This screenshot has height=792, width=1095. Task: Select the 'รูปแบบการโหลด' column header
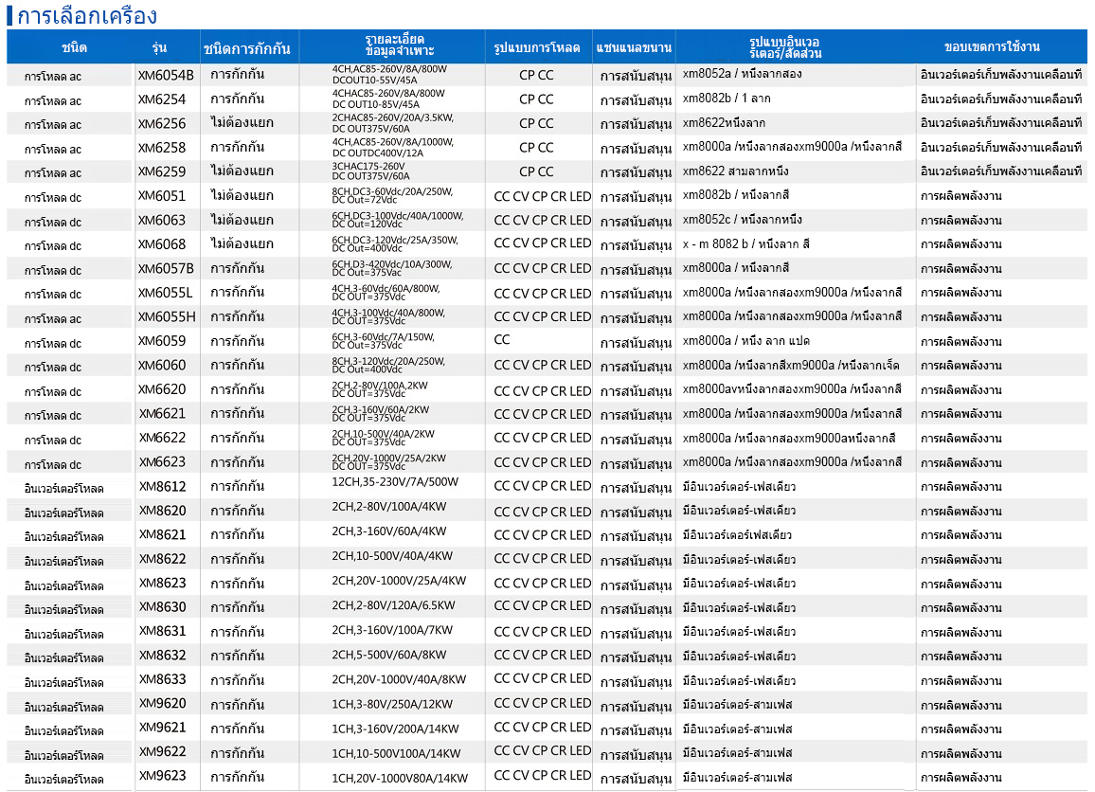pos(536,47)
